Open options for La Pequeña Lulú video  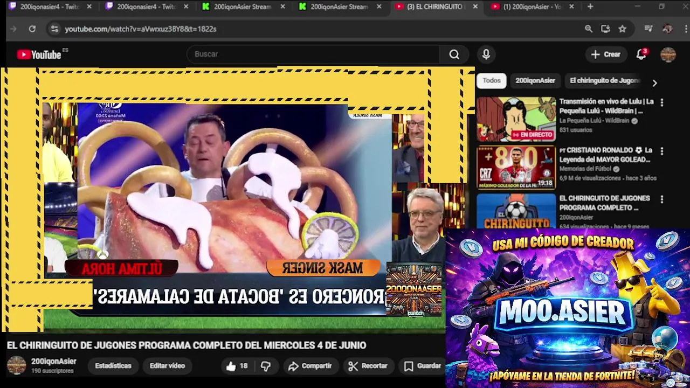(661, 102)
